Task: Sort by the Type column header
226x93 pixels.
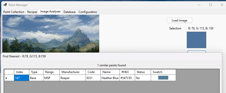Action: pyautogui.click(x=36, y=72)
